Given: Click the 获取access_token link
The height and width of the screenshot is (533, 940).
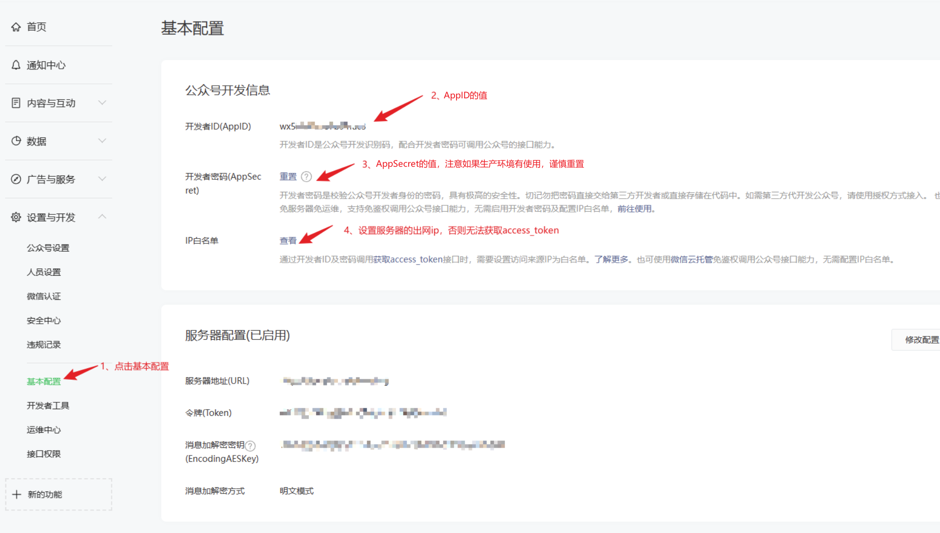Looking at the screenshot, I should [408, 259].
